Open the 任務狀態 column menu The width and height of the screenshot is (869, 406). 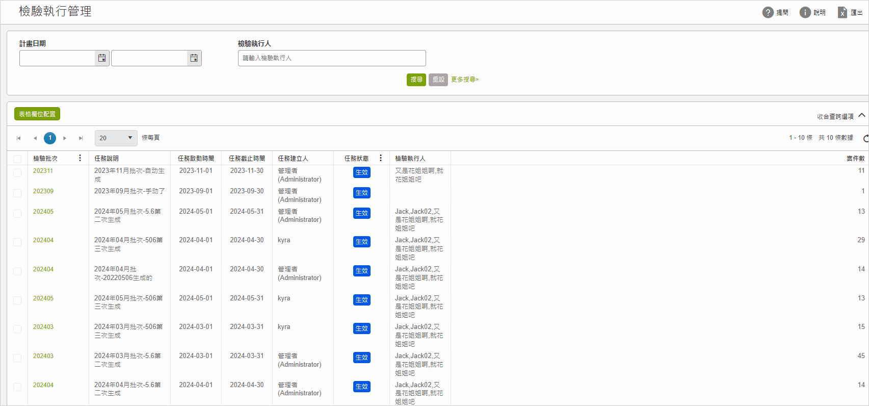click(381, 158)
